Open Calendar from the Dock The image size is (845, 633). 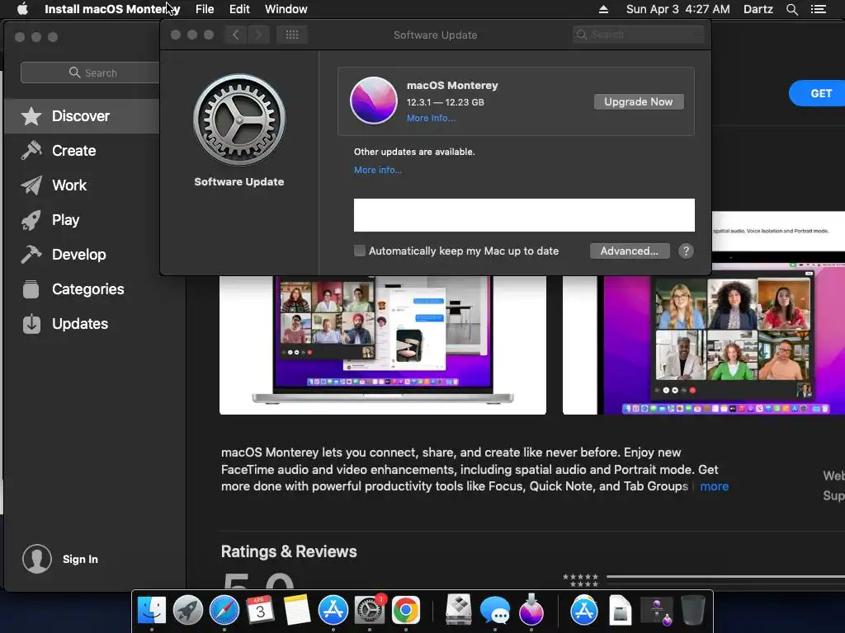coord(260,610)
